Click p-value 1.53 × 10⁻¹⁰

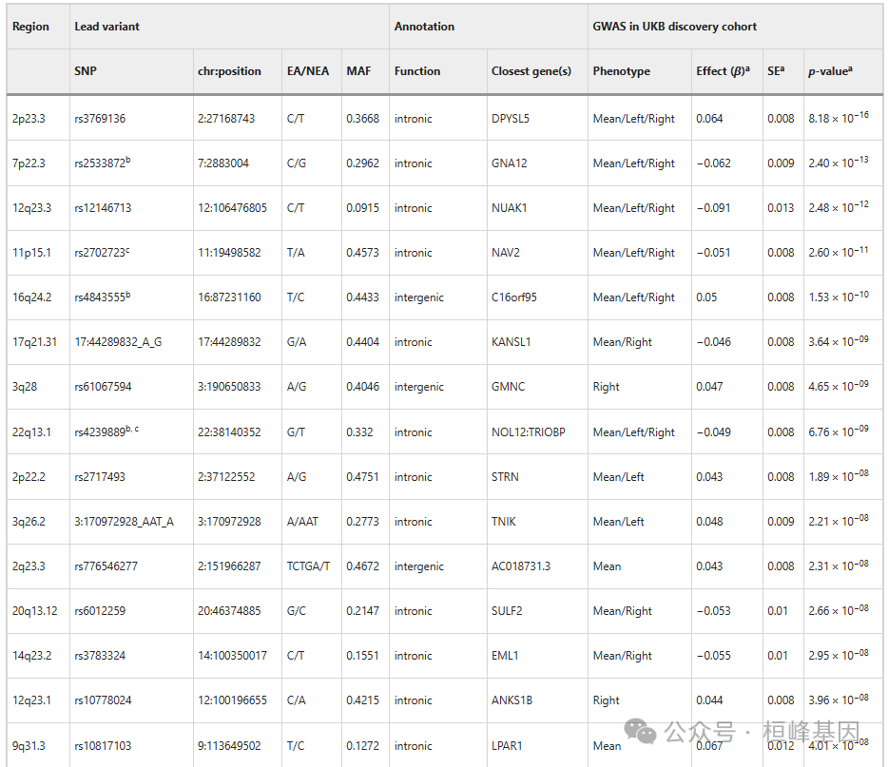[839, 296]
